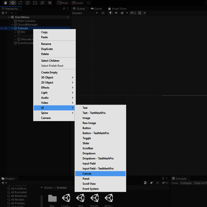Toggle scene effects icon
This screenshot has width=207, height=207.
[122, 13]
